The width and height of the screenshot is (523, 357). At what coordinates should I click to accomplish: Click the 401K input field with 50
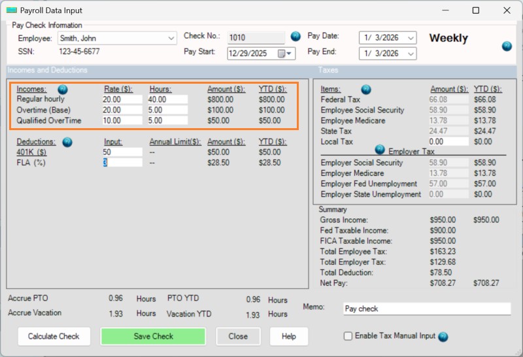(122, 152)
